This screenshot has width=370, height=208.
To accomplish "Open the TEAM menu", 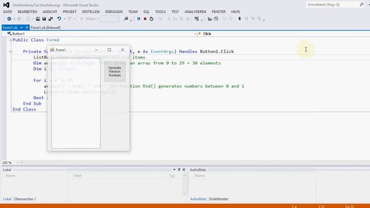I will [133, 12].
